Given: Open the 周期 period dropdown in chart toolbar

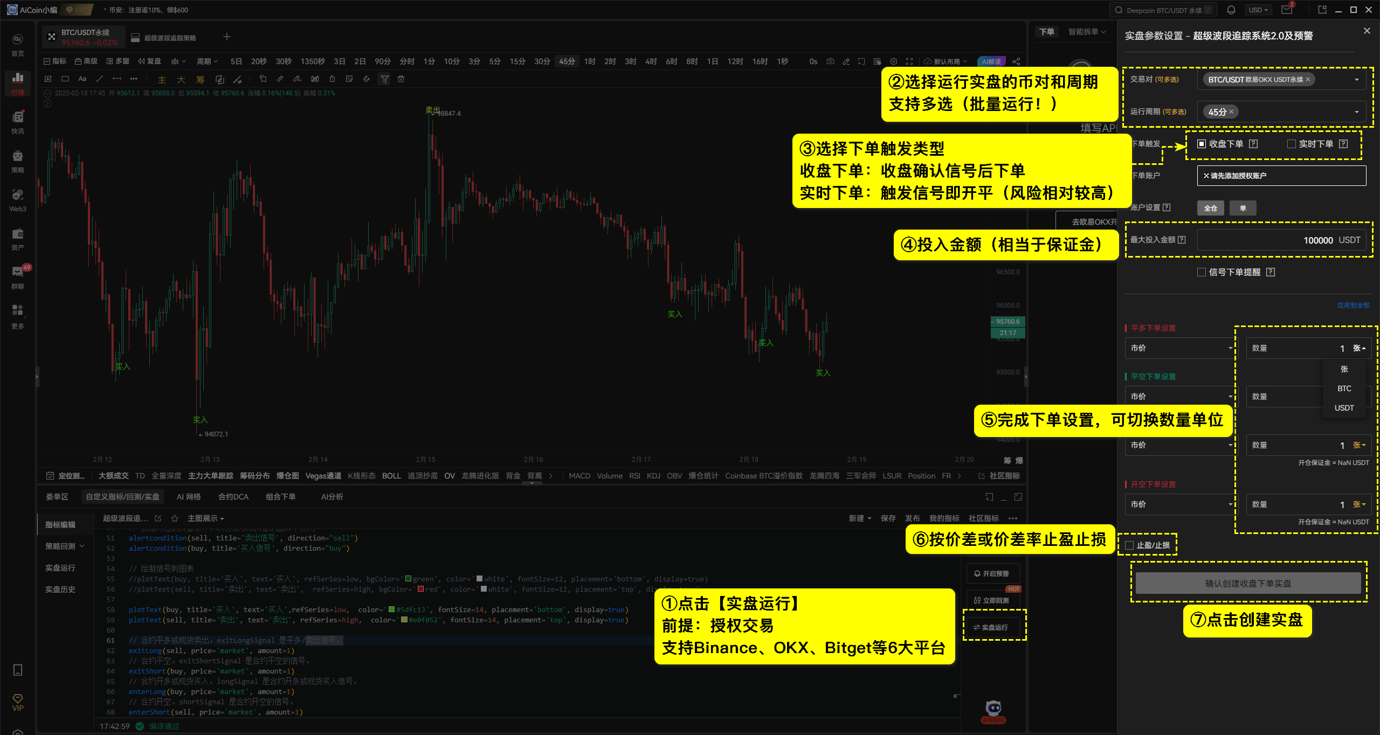Looking at the screenshot, I should [x=207, y=61].
